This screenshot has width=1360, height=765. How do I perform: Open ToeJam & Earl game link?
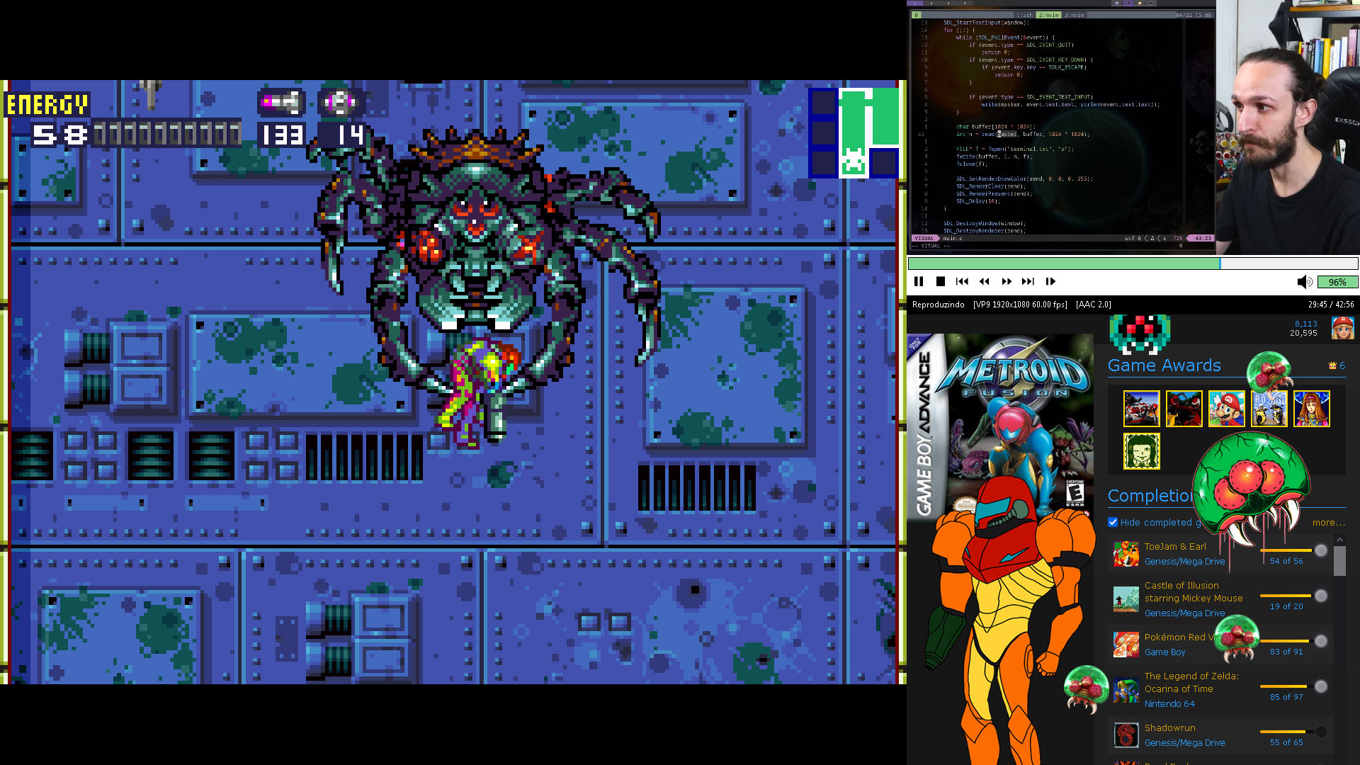(x=1175, y=546)
